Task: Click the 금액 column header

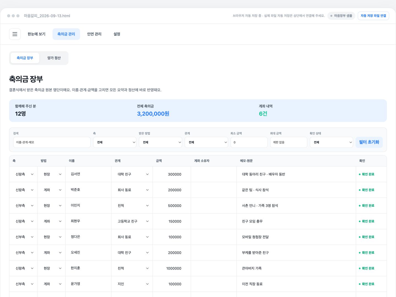Action: point(159,161)
